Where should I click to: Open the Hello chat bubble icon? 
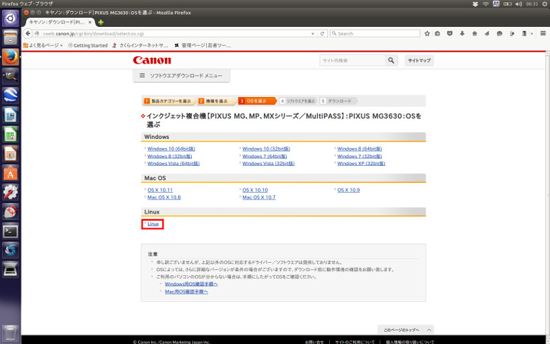coord(500,33)
